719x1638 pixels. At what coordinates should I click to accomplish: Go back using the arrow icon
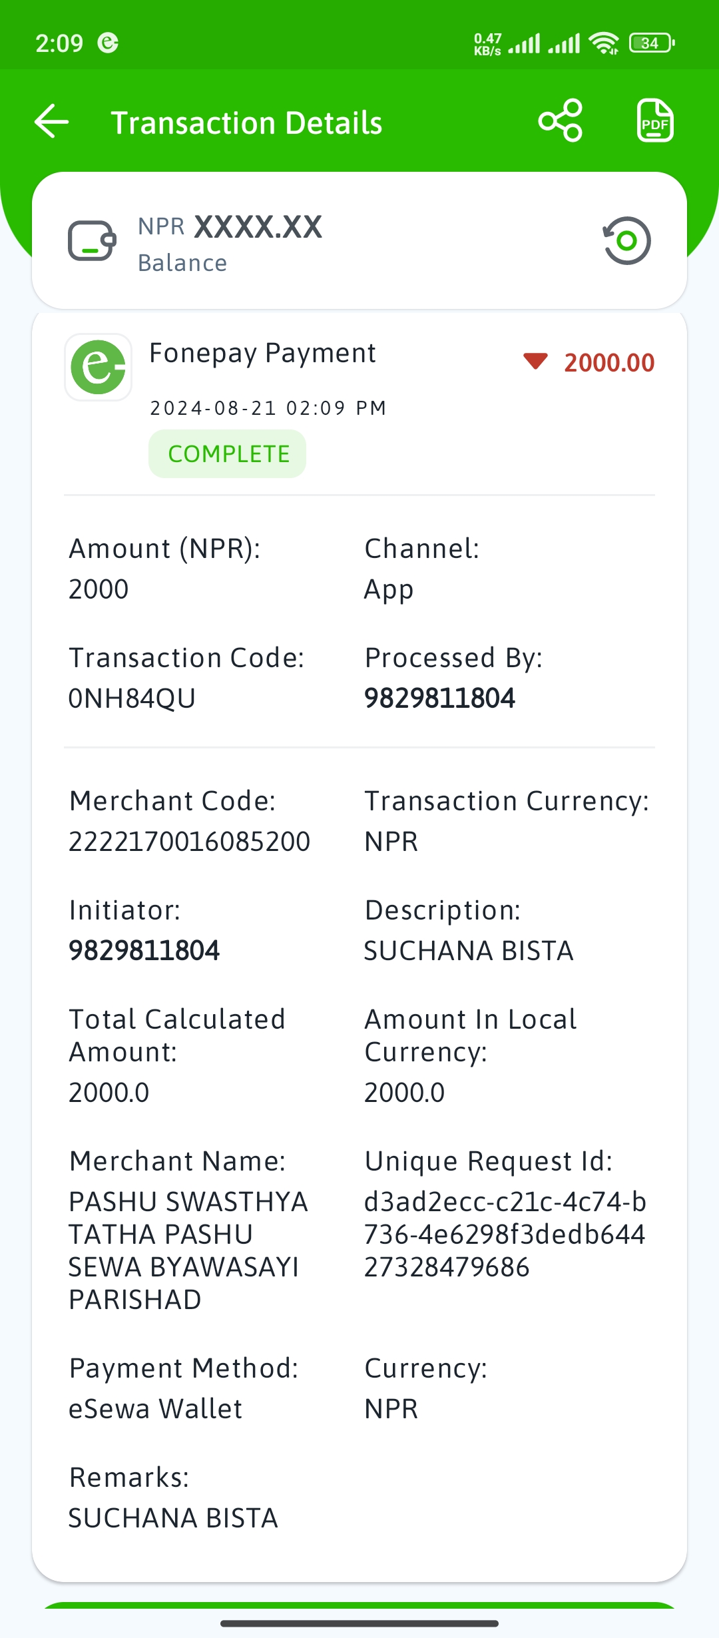coord(52,122)
